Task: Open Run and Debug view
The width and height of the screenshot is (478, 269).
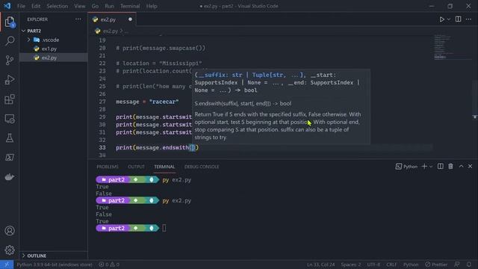Action: click(10, 80)
